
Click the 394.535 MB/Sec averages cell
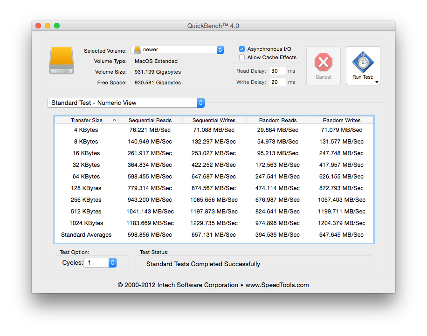(277, 235)
